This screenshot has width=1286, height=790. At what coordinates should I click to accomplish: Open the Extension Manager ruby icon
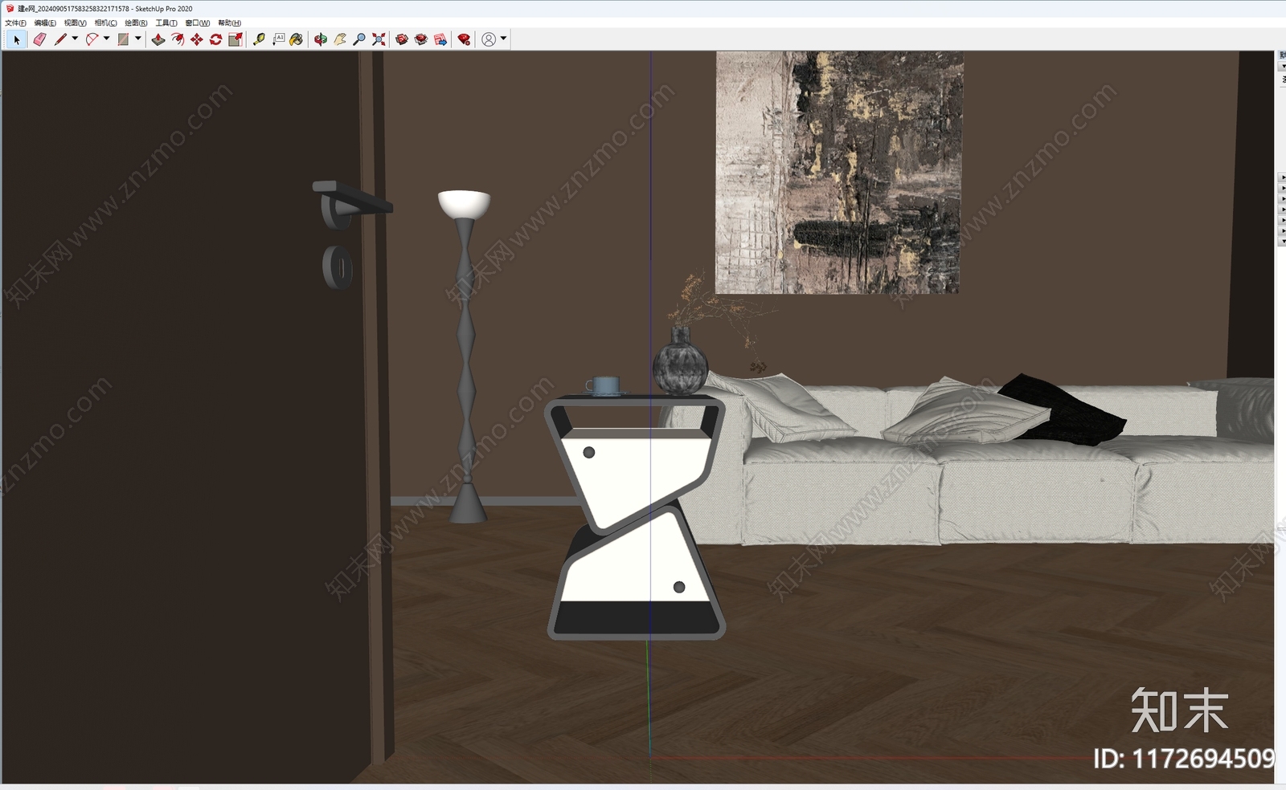464,39
